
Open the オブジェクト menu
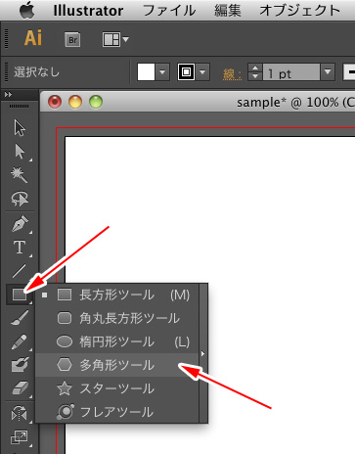pos(299,11)
